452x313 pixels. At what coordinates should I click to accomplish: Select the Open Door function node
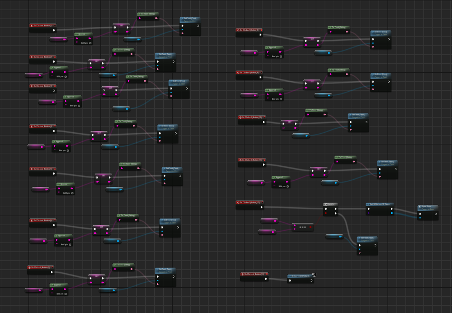pyautogui.click(x=428, y=213)
